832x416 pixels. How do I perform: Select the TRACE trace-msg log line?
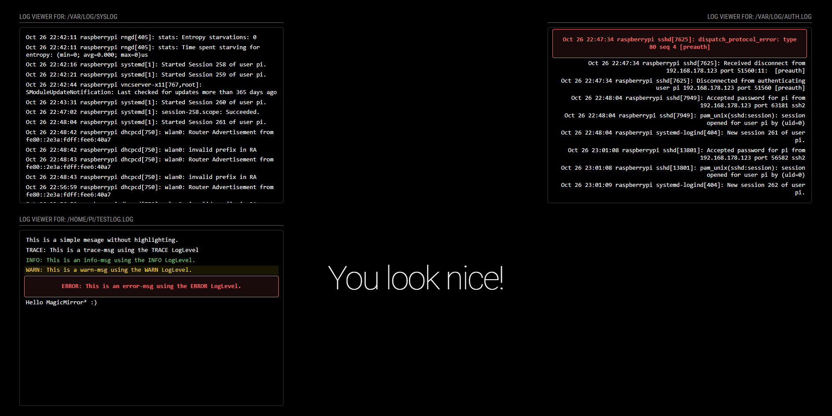(x=112, y=250)
